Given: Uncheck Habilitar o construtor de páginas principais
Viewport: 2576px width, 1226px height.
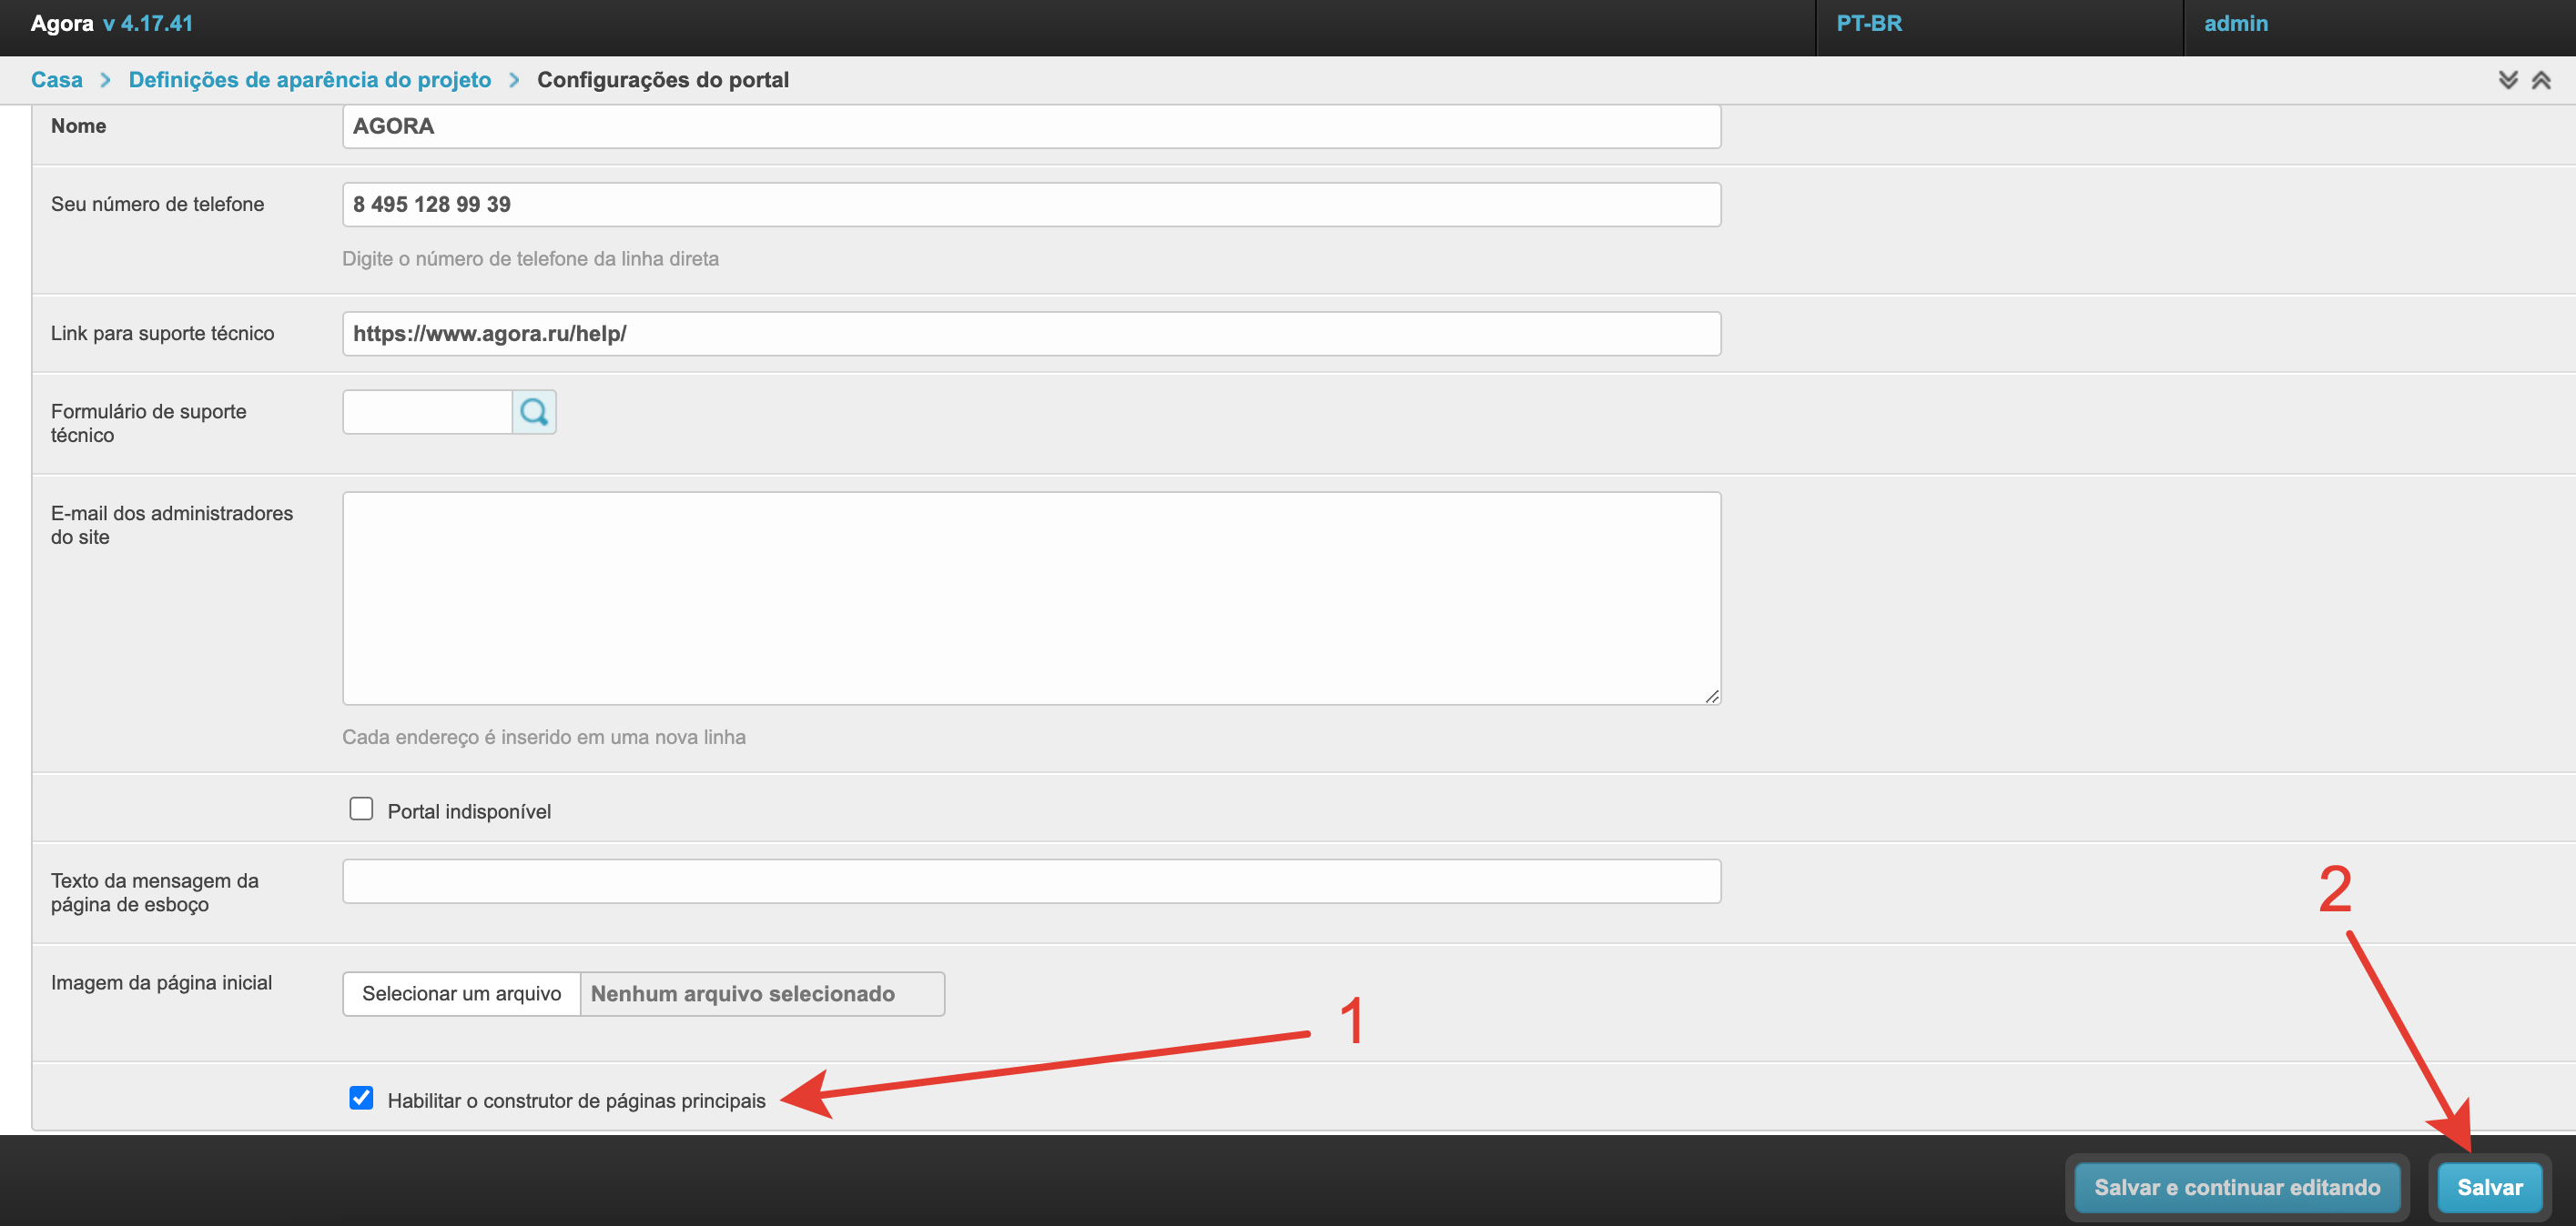Looking at the screenshot, I should 361,1098.
